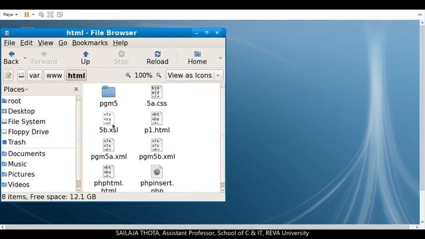
Task: Select the pgm5 folder icon
Action: [x=108, y=92]
